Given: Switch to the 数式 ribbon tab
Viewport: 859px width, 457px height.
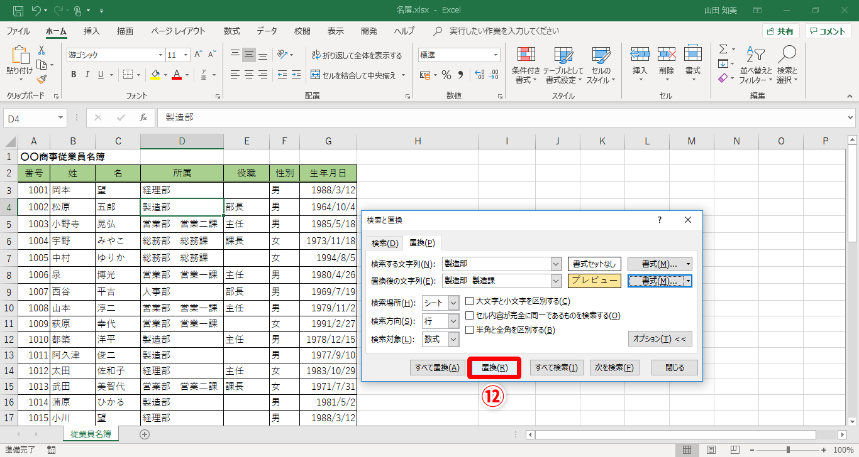Looking at the screenshot, I should pos(232,31).
